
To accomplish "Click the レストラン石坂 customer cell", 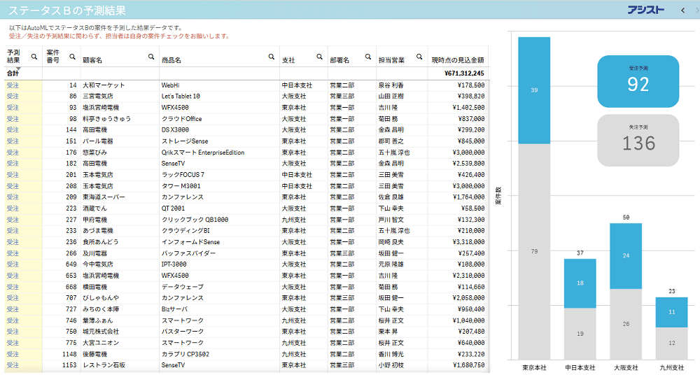I will [104, 365].
